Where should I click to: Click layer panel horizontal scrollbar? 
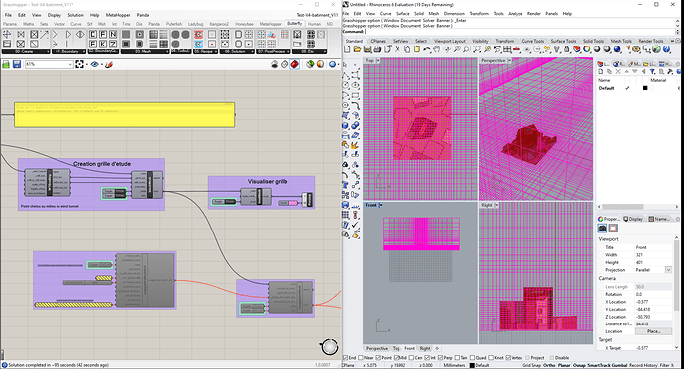[623, 207]
